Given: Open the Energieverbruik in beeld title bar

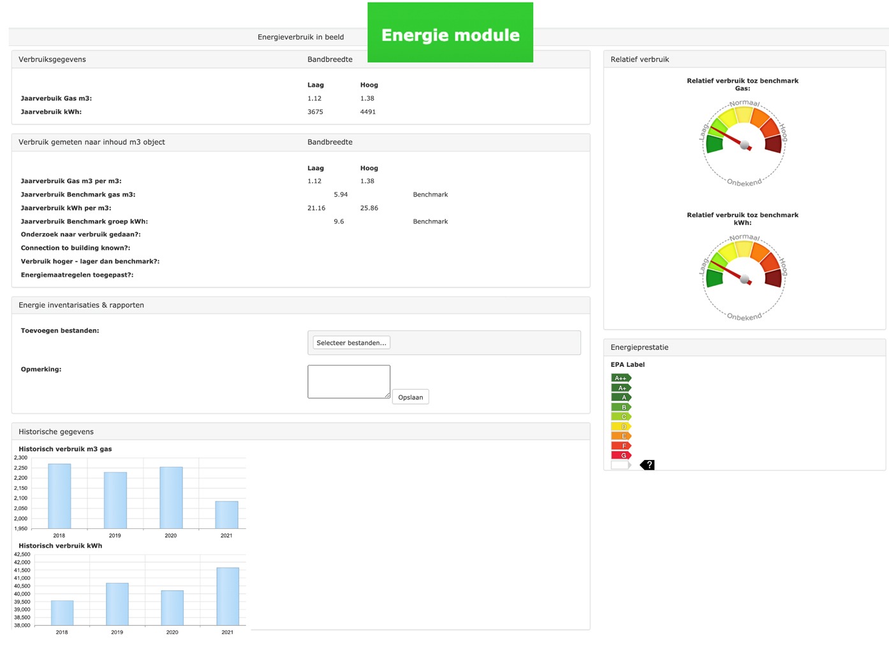Looking at the screenshot, I should 300,37.
